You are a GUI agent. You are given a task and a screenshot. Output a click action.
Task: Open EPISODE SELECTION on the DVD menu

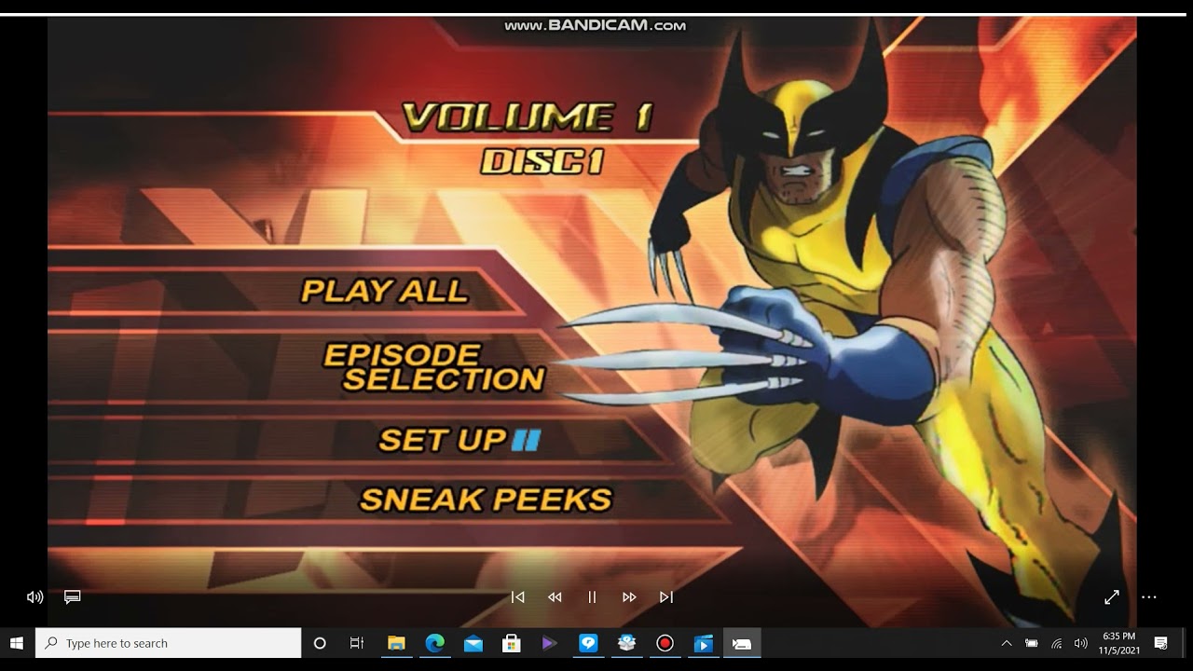(434, 367)
